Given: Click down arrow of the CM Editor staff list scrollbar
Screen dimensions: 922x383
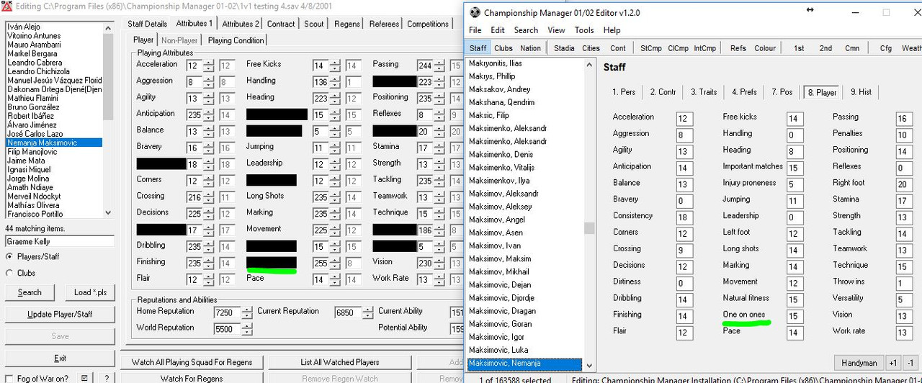Looking at the screenshot, I should pos(589,366).
